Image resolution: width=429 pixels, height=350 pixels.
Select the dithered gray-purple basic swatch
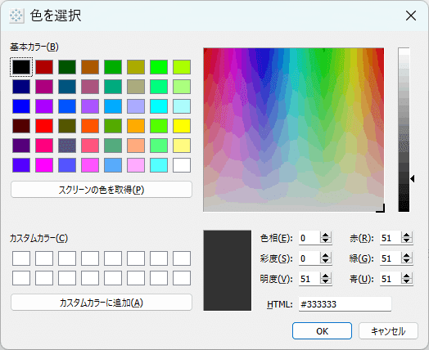(x=67, y=146)
